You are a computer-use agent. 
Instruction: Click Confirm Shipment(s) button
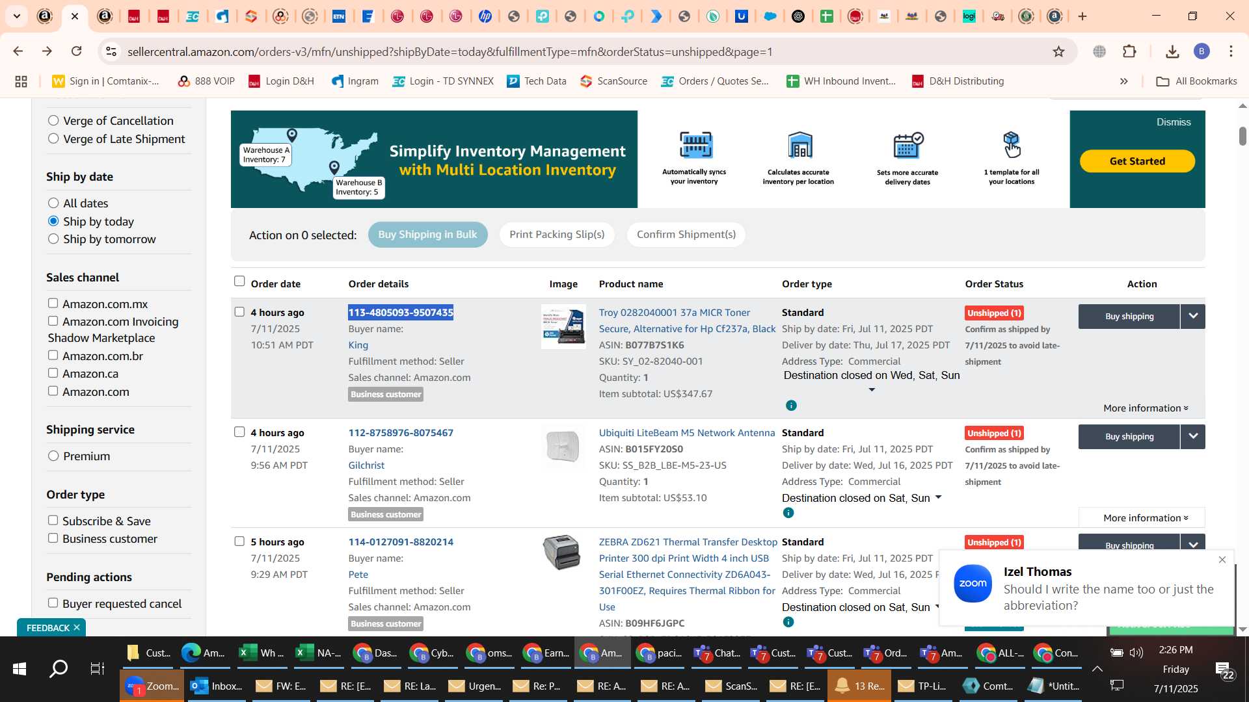coord(686,235)
